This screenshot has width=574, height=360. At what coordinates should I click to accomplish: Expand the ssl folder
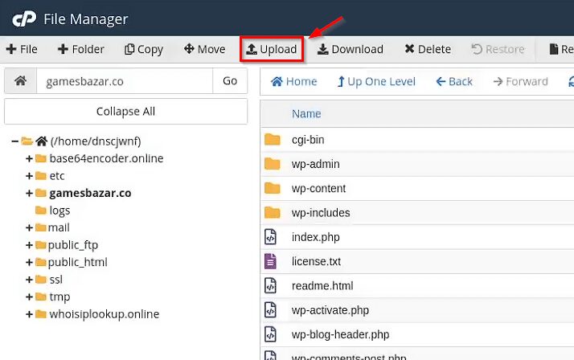(x=29, y=280)
